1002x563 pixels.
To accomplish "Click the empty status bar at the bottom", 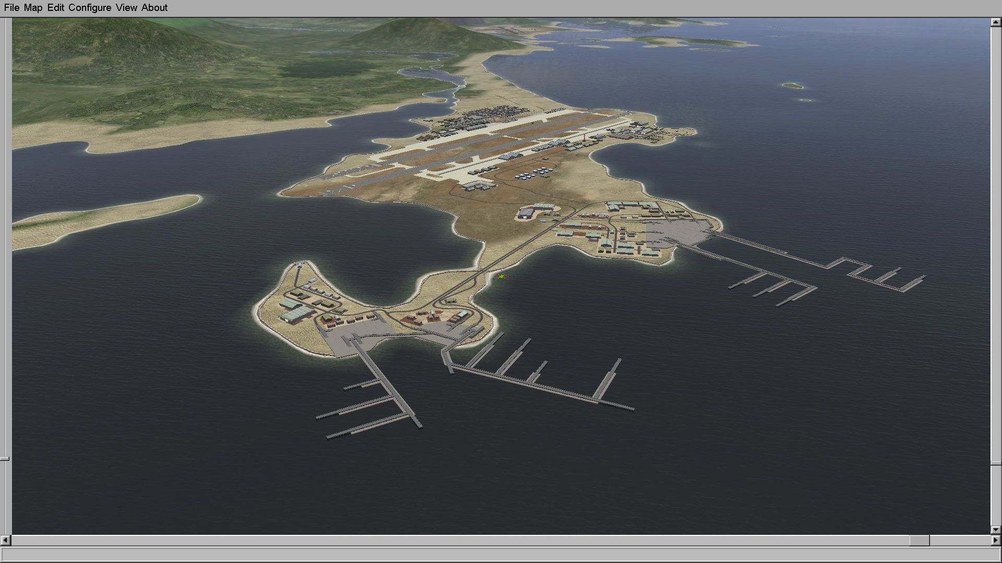I will tap(501, 554).
